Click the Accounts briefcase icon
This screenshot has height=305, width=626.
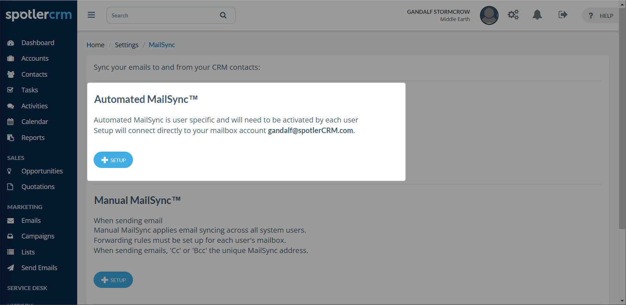coord(11,59)
